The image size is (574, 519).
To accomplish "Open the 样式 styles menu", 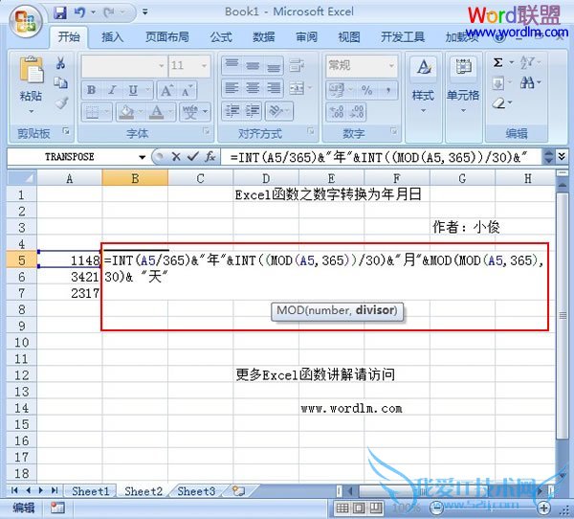I will (x=424, y=85).
